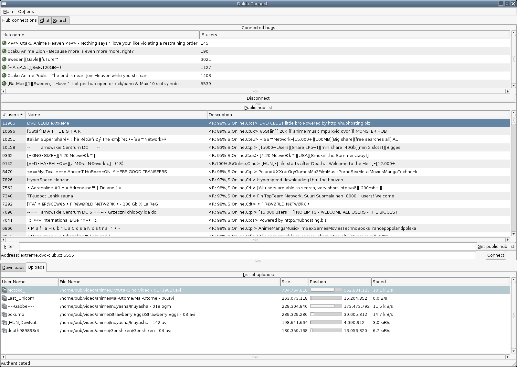The image size is (517, 367).
Task: Click uploads list horizontal scrollbar right arrow
Action: pos(508,357)
